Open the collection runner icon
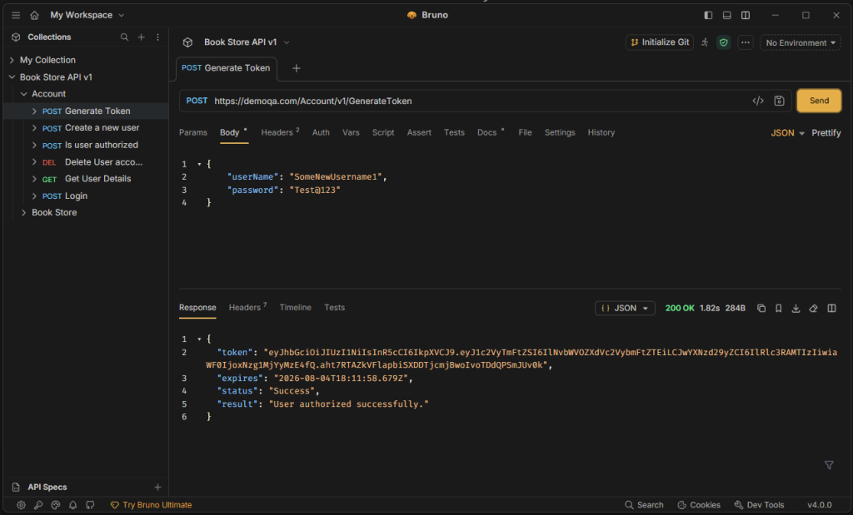The image size is (853, 515). [705, 42]
